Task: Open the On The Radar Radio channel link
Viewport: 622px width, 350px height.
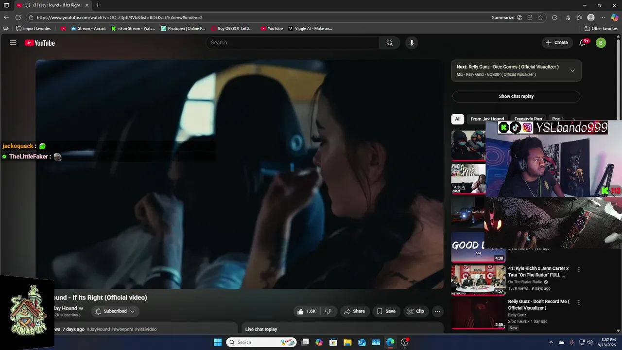Action: pos(525,282)
